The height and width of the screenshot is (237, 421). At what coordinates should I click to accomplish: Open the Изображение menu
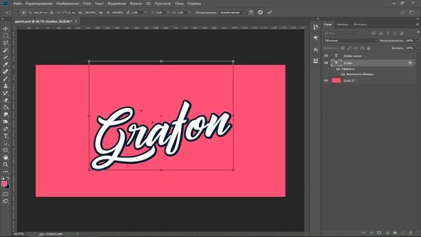(67, 3)
